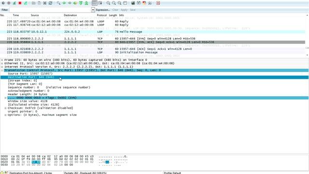The height and width of the screenshot is (174, 309).
Task: Close this capture file (X icon)
Action: tap(45, 3)
